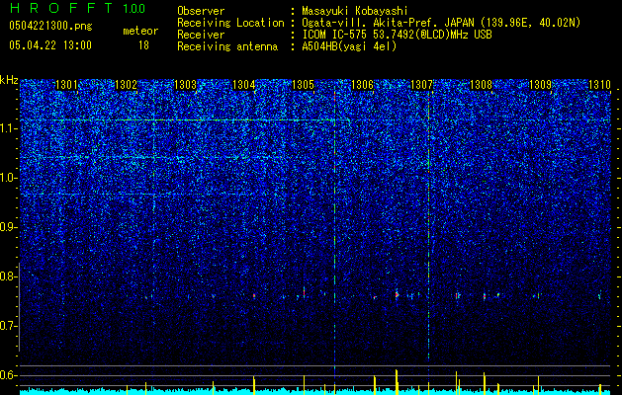The image size is (622, 395).
Task: Click frequency axis label 0.7
Action: (9, 326)
